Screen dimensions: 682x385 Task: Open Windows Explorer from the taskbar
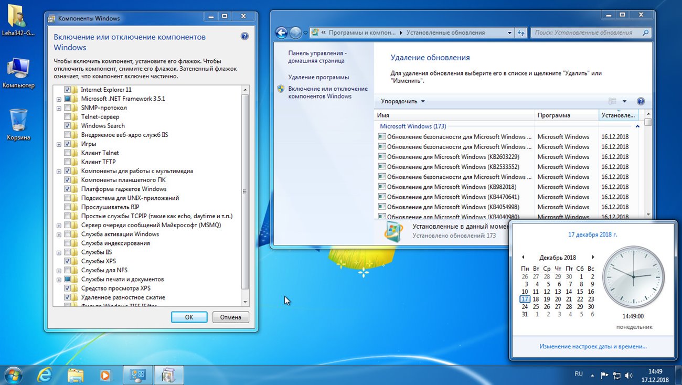click(76, 375)
